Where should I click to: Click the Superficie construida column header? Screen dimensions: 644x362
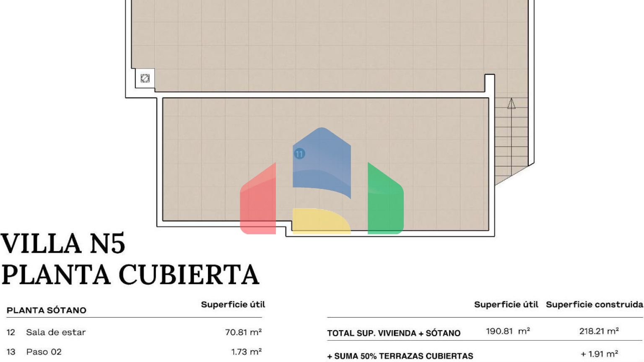click(x=594, y=305)
